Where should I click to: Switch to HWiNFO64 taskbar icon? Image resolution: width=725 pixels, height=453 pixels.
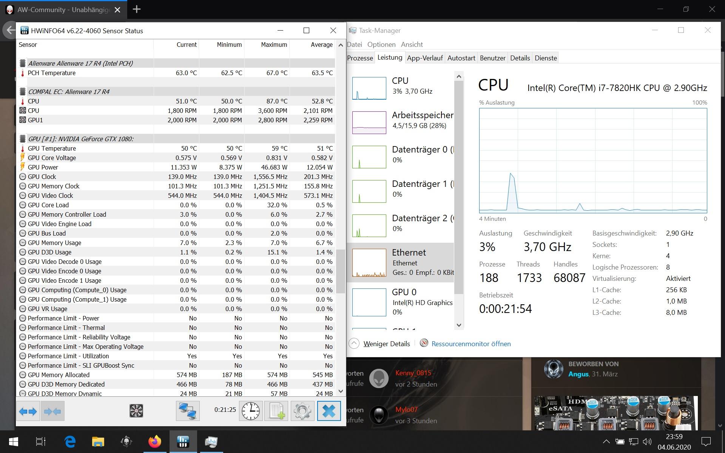pos(183,442)
